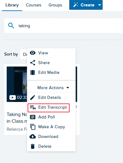123x163 pixels.
Task: Click the transcript quote icon
Action: click(33, 107)
